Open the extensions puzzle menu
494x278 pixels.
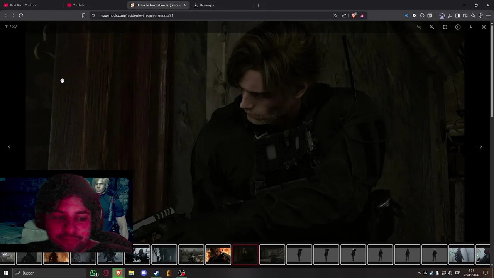click(422, 15)
